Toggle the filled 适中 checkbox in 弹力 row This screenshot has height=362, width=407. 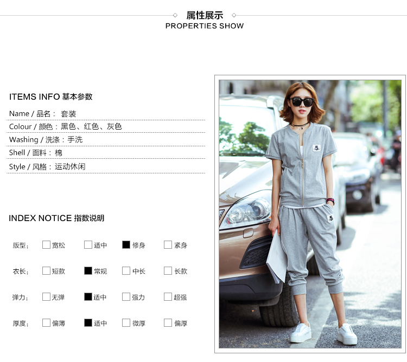pyautogui.click(x=88, y=297)
